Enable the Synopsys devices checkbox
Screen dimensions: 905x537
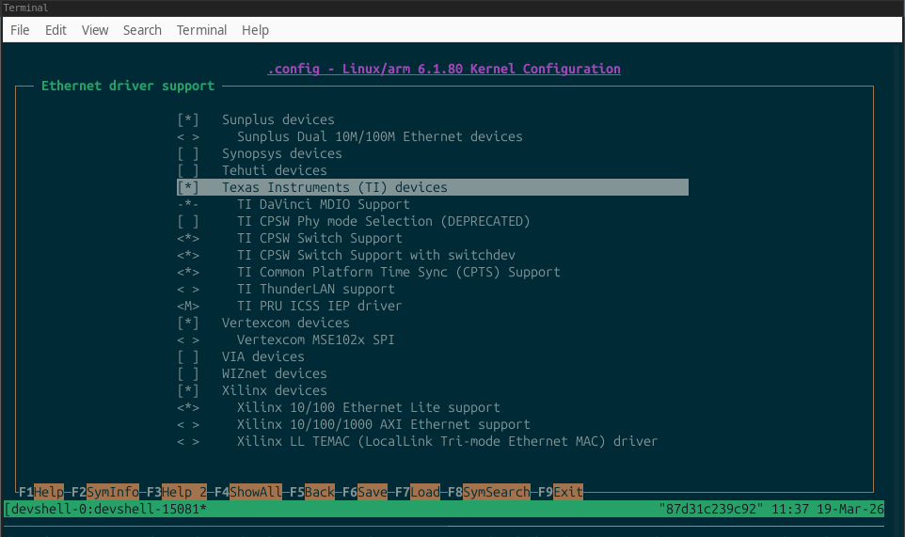point(188,154)
